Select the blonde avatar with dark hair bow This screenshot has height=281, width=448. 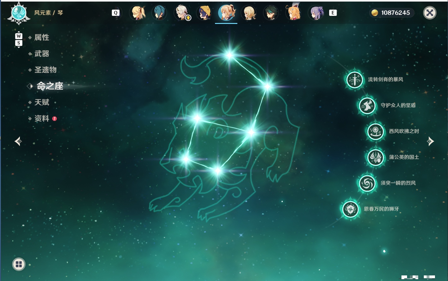(137, 13)
